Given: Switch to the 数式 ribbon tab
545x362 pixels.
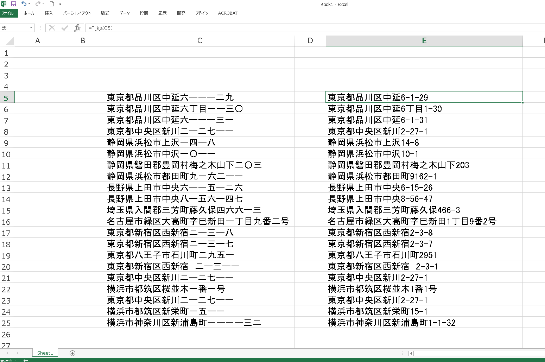Looking at the screenshot, I should point(105,13).
